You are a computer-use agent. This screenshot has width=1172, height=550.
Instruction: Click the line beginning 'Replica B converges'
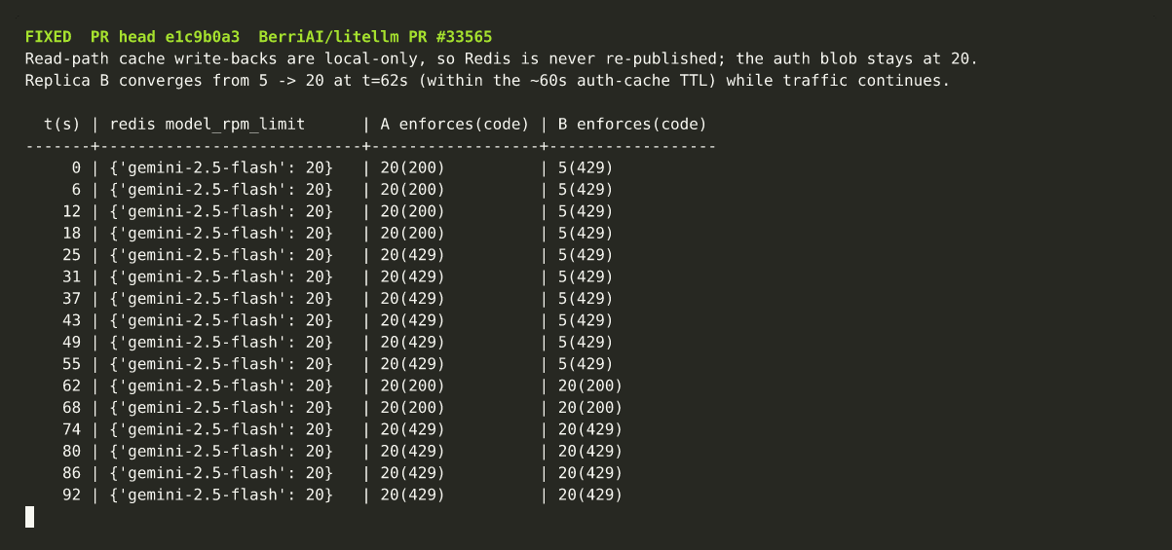tap(487, 80)
